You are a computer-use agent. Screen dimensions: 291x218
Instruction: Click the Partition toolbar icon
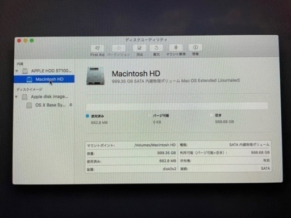[x=119, y=48]
